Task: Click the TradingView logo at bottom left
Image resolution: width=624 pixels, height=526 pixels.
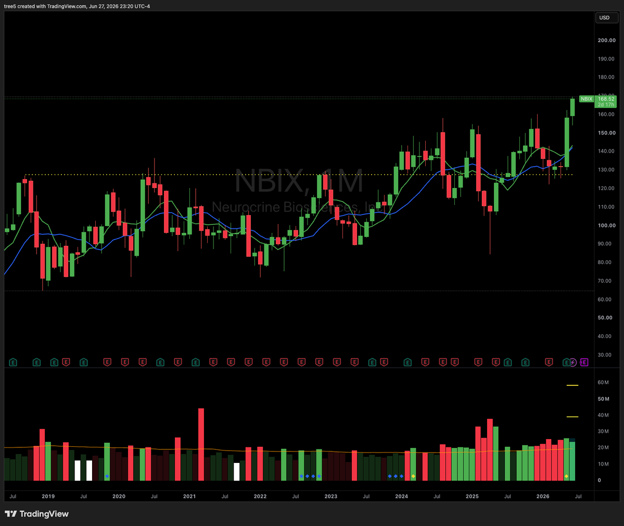Action: (x=36, y=514)
